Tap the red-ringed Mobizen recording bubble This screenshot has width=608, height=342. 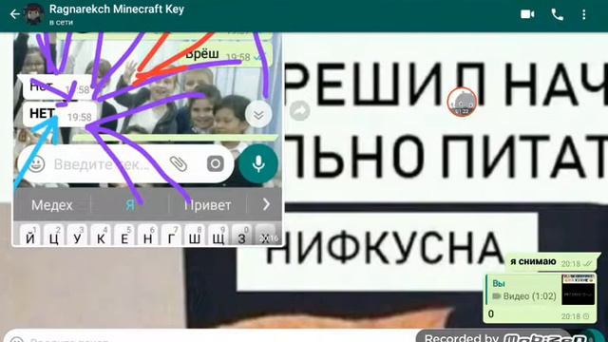click(x=462, y=102)
